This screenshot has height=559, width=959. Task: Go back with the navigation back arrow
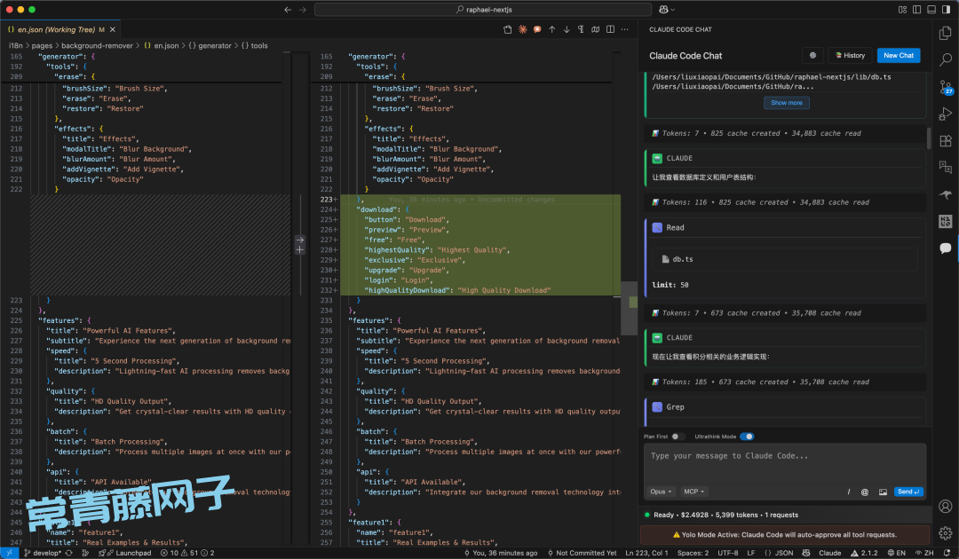pyautogui.click(x=288, y=10)
